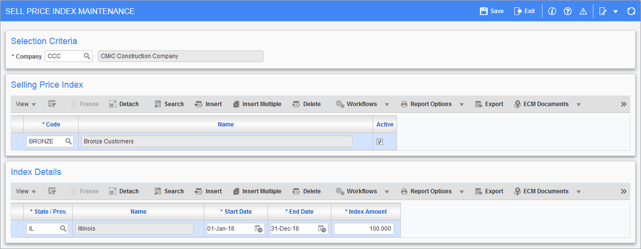Click the Save icon in header
Screen dimensions: 641x249
pos(483,11)
